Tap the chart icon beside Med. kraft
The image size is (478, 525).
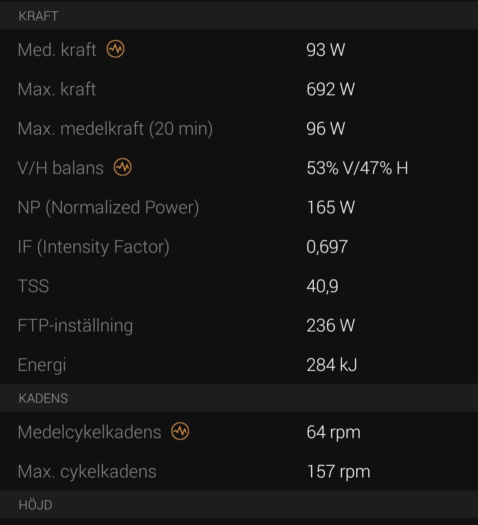pyautogui.click(x=116, y=49)
